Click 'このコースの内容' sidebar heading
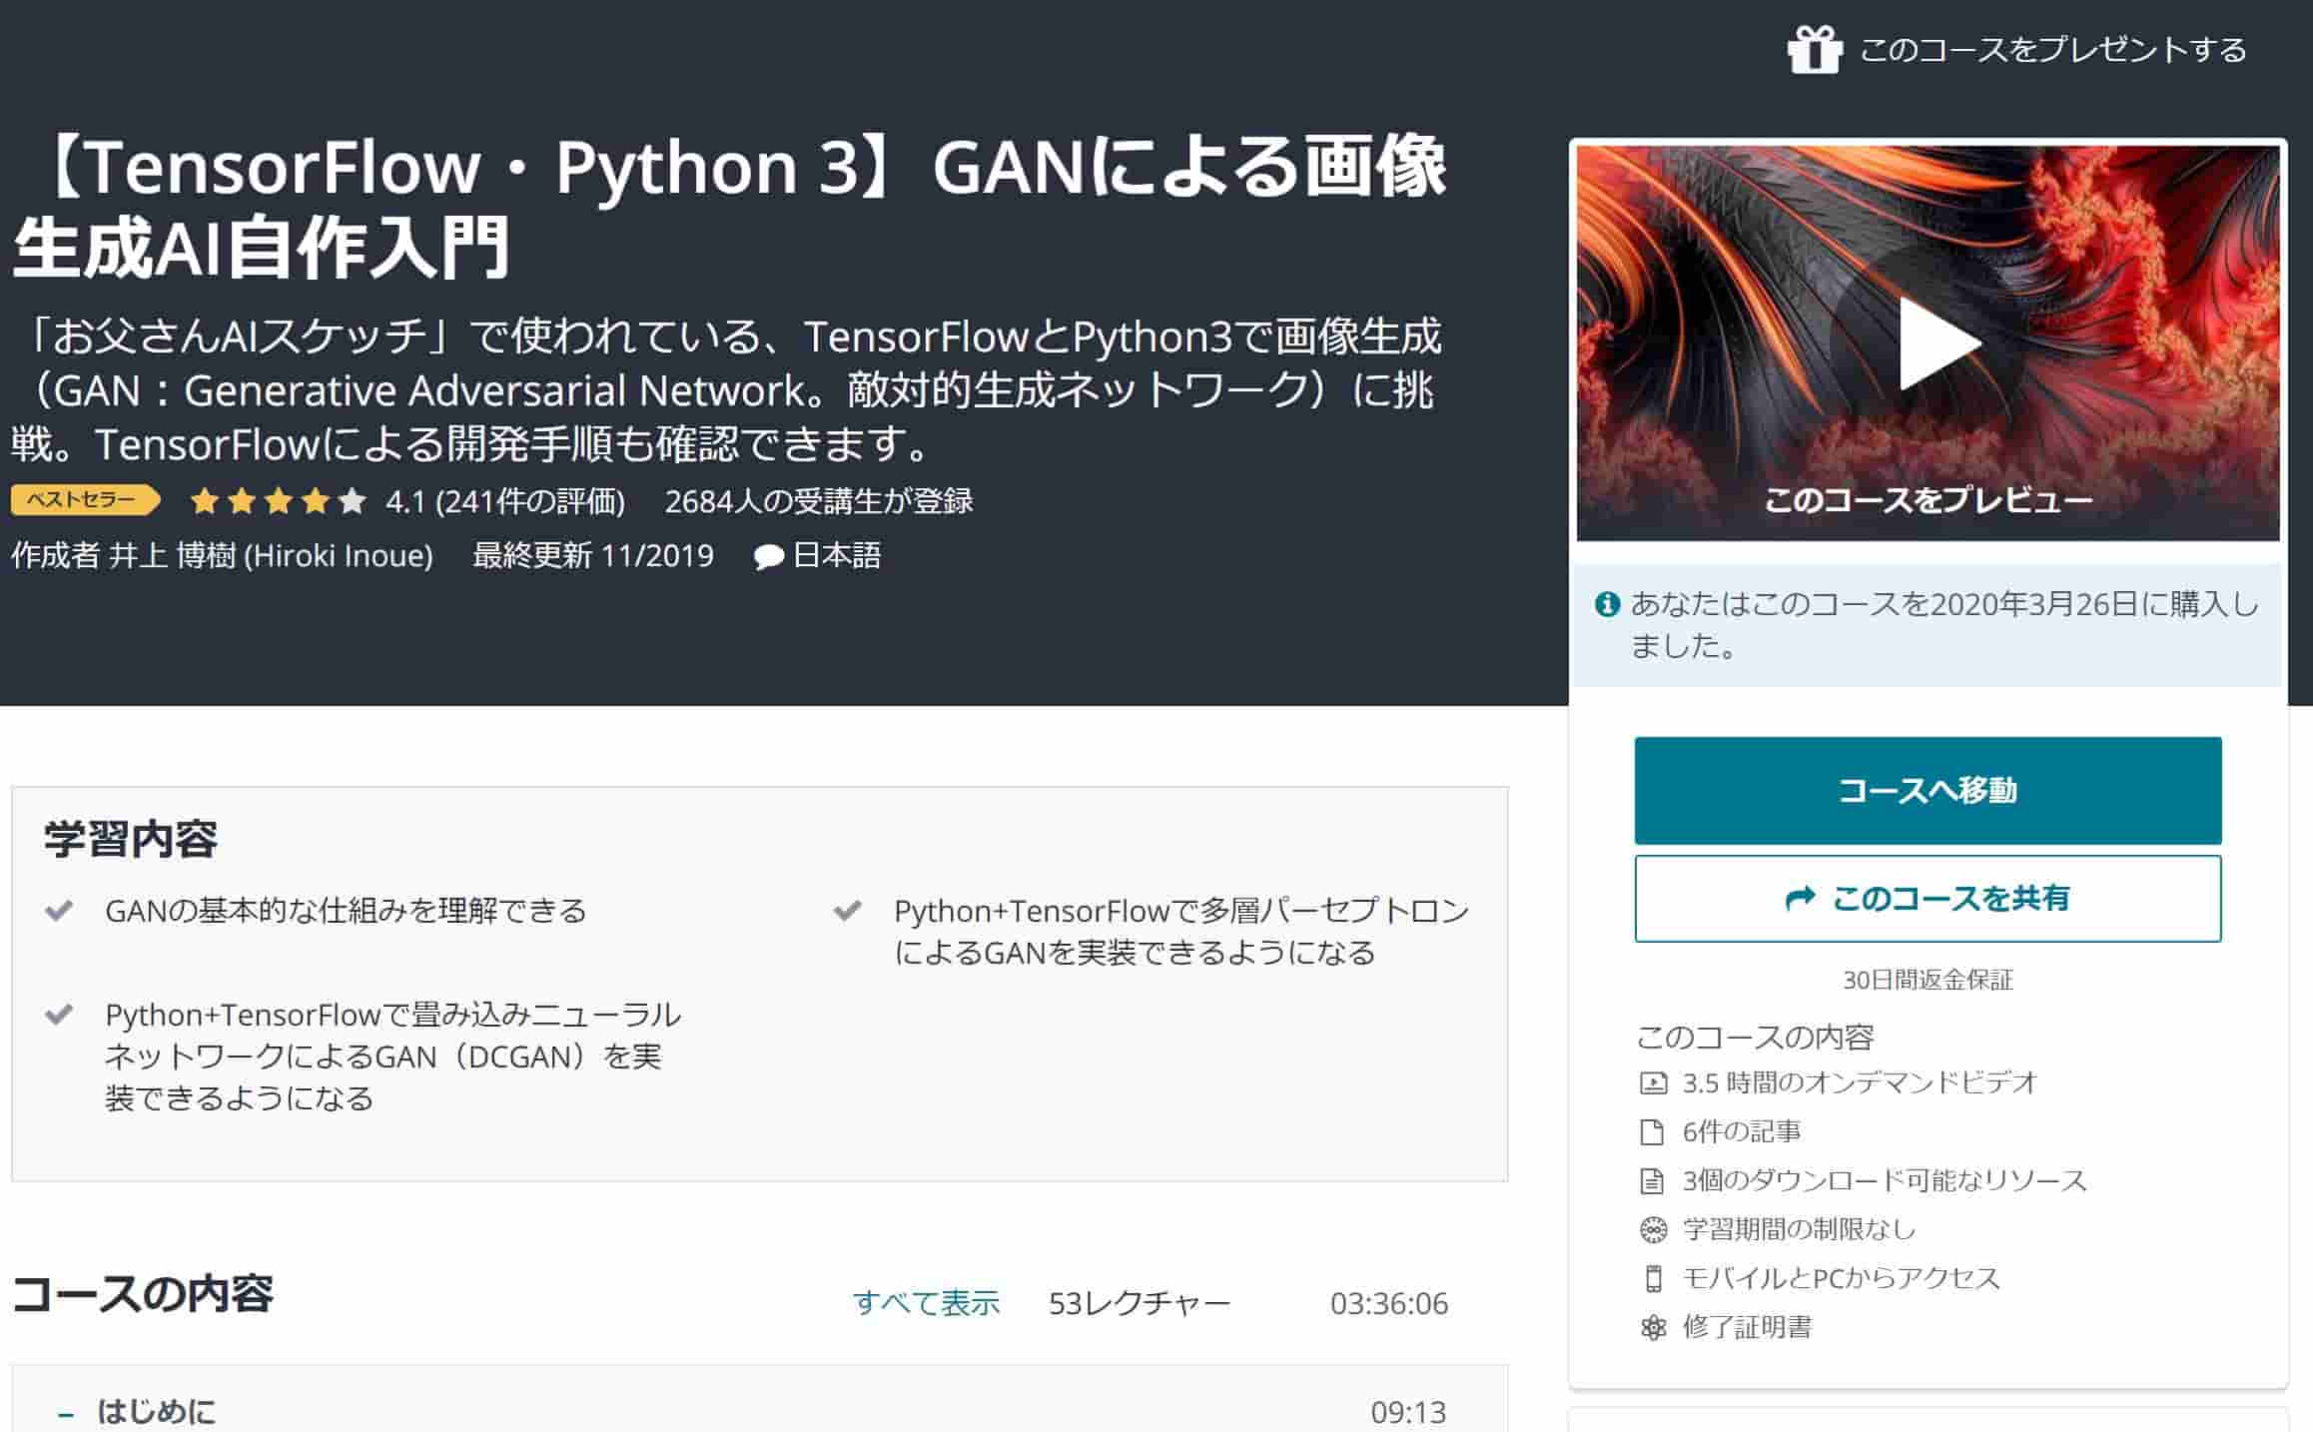Screen dimensions: 2313x1432 (x=1755, y=1037)
